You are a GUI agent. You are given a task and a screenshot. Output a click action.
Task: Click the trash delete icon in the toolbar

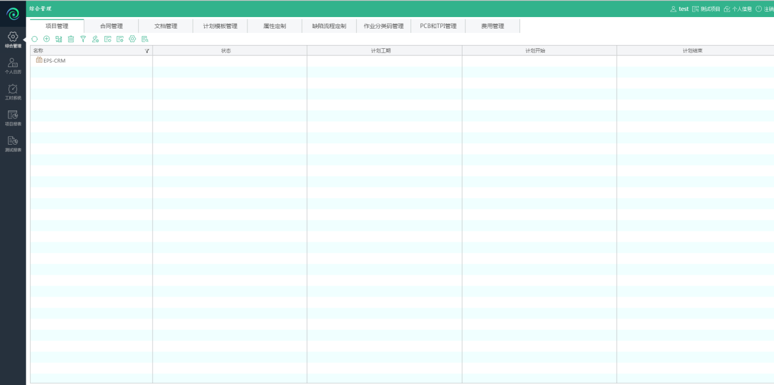[71, 39]
